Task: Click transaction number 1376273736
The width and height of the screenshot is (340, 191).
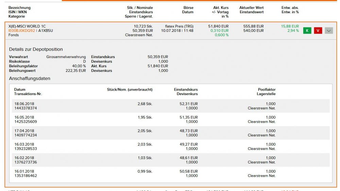Action: (x=26, y=162)
